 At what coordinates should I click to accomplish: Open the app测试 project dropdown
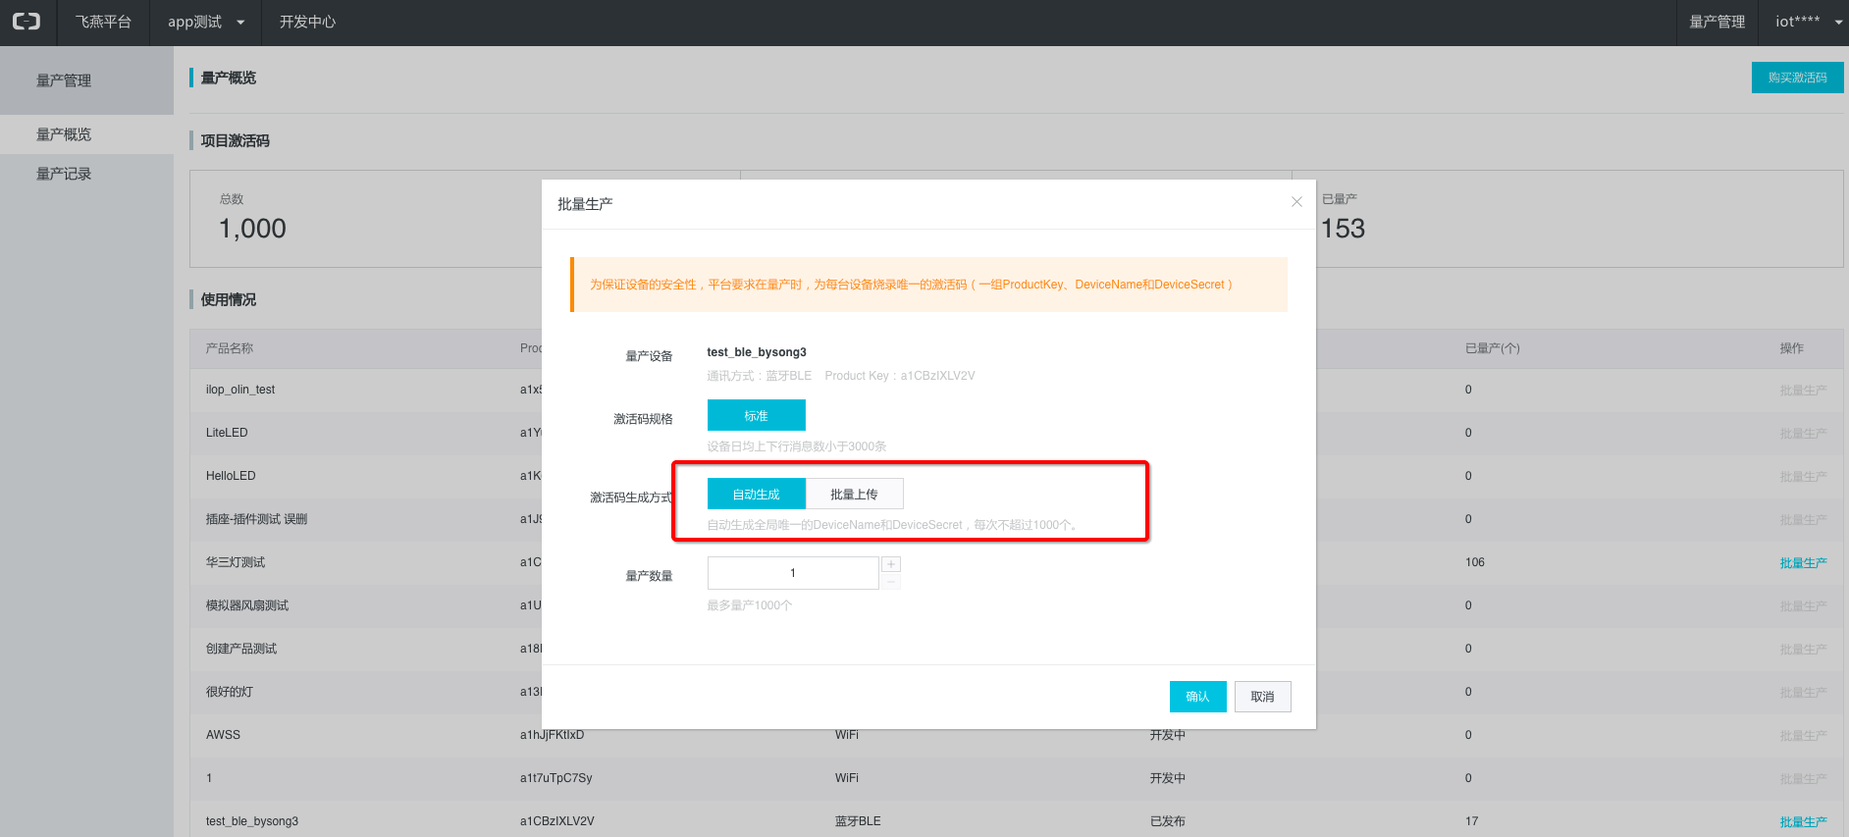click(x=205, y=22)
